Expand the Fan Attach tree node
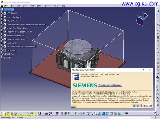160x119 pixels. 2,39
